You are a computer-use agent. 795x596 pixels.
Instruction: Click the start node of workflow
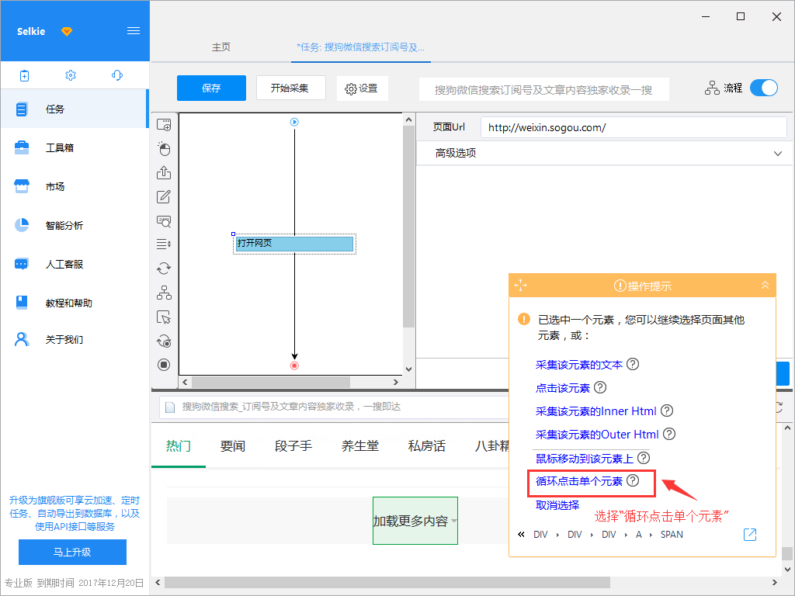(294, 122)
